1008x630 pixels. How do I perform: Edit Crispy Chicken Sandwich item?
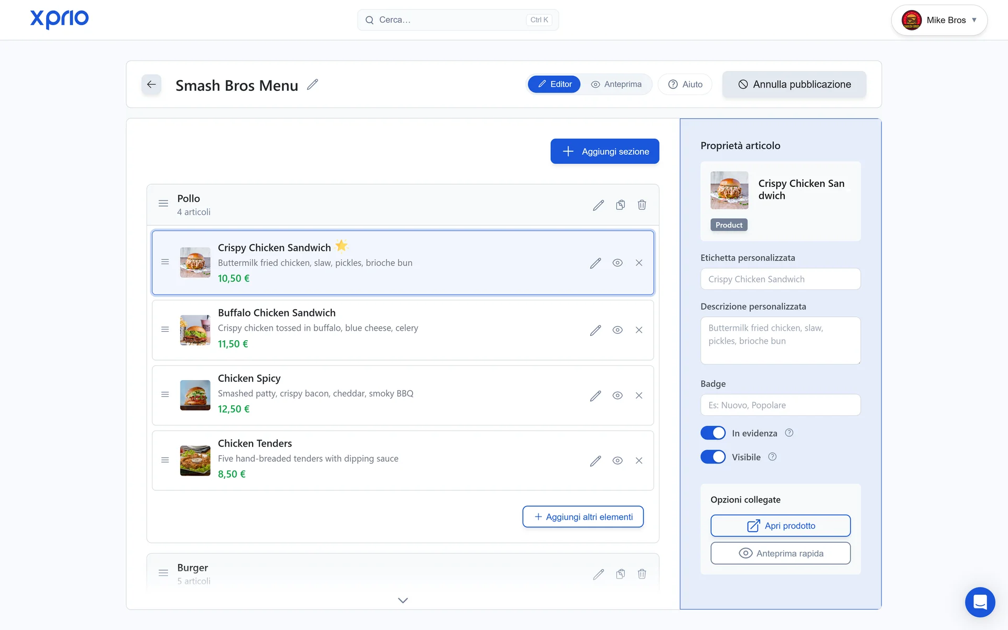coord(595,263)
